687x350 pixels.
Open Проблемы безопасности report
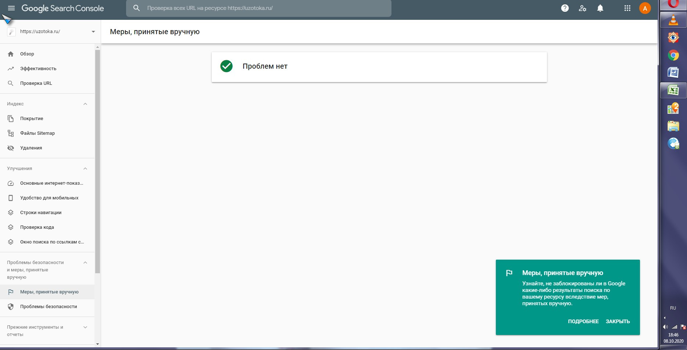(x=47, y=307)
